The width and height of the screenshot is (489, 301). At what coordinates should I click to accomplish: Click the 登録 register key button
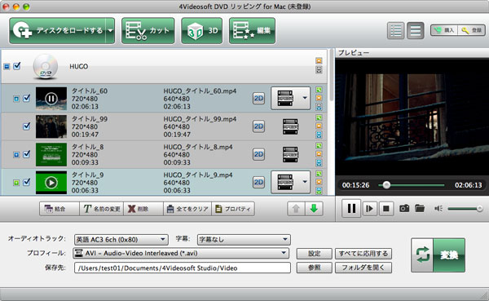472,30
